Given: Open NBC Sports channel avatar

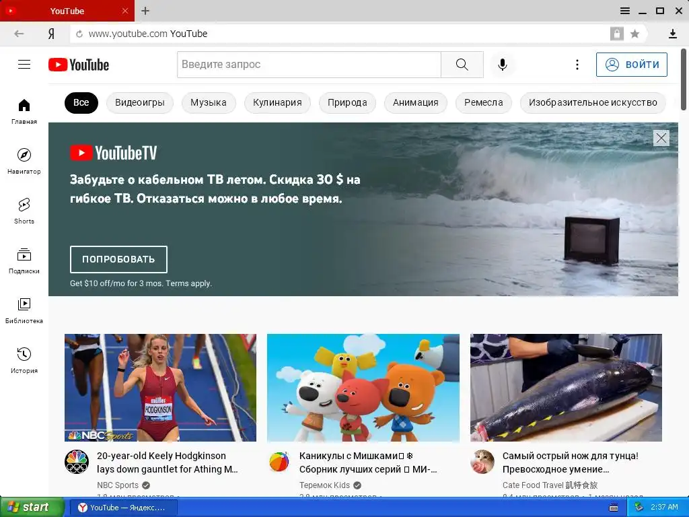Looking at the screenshot, I should pos(77,462).
